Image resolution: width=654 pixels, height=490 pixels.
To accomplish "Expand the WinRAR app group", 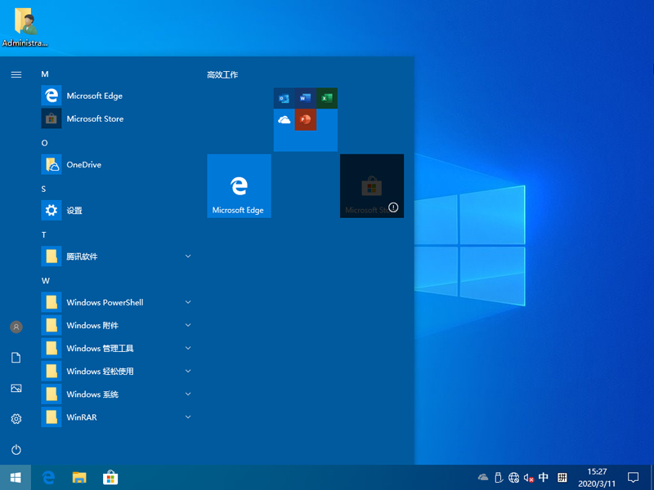I will pos(188,417).
